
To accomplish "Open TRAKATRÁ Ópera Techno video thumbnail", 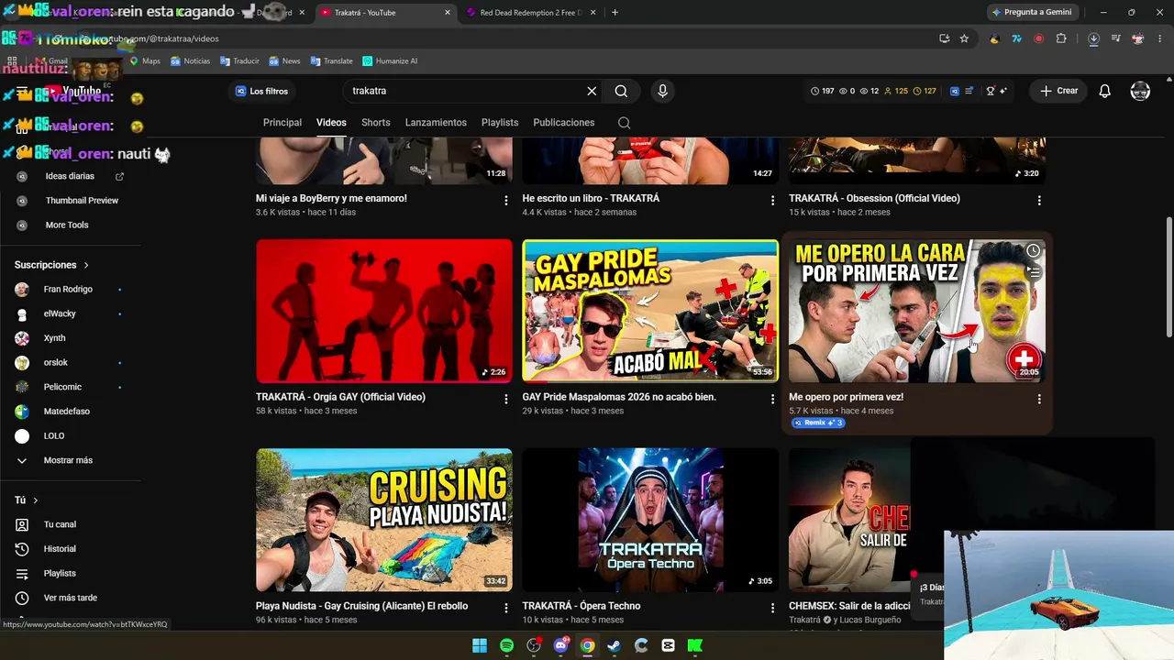I will click(x=650, y=520).
